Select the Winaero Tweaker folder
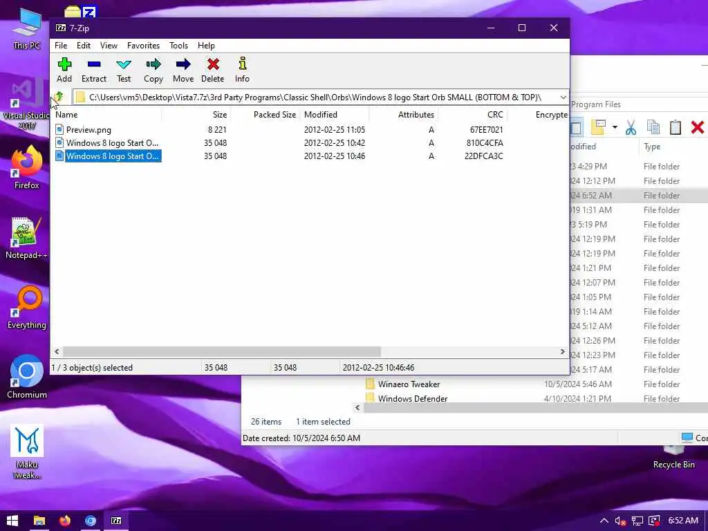 403,384
